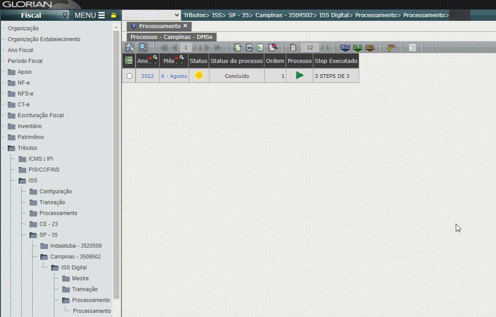496x317 pixels.
Task: Select the 2022 Agosto row radio button
Action: click(130, 76)
